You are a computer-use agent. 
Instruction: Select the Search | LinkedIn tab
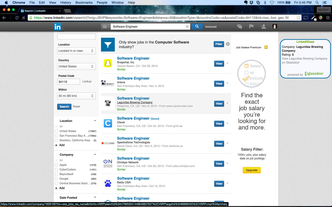[40, 11]
